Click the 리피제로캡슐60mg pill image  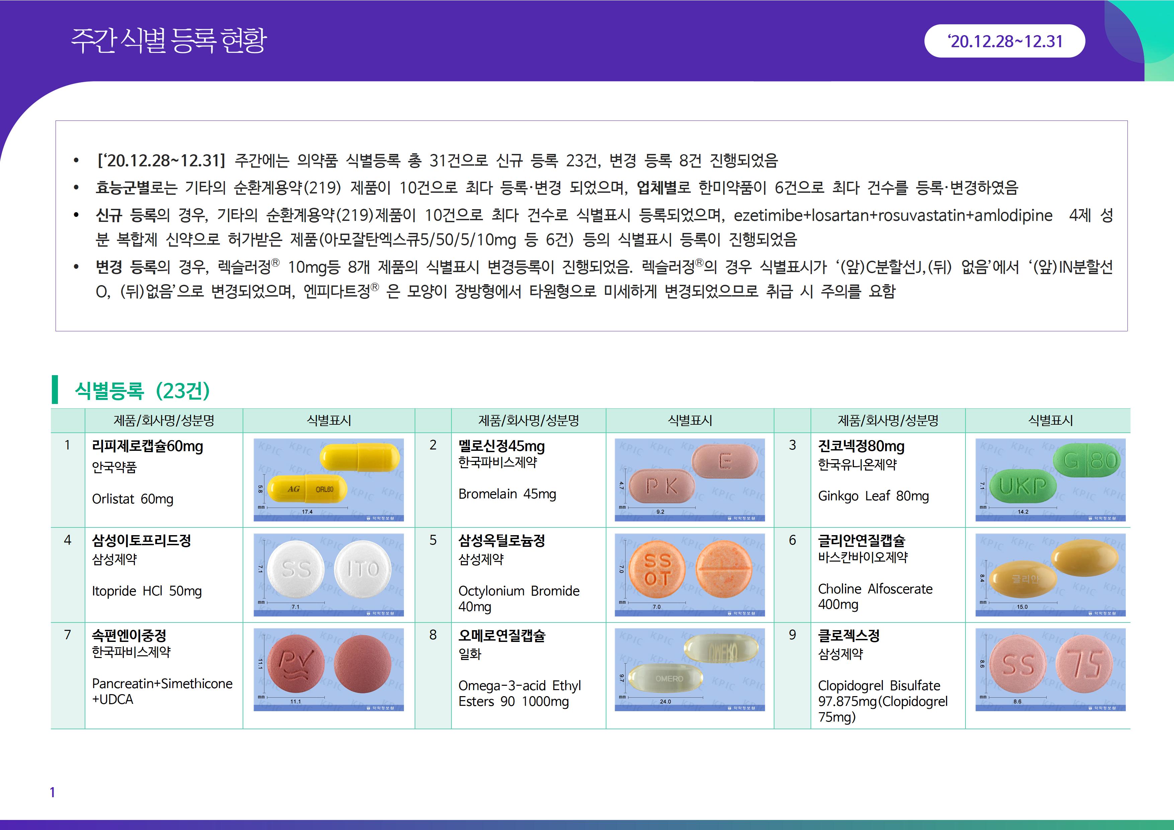coord(328,480)
